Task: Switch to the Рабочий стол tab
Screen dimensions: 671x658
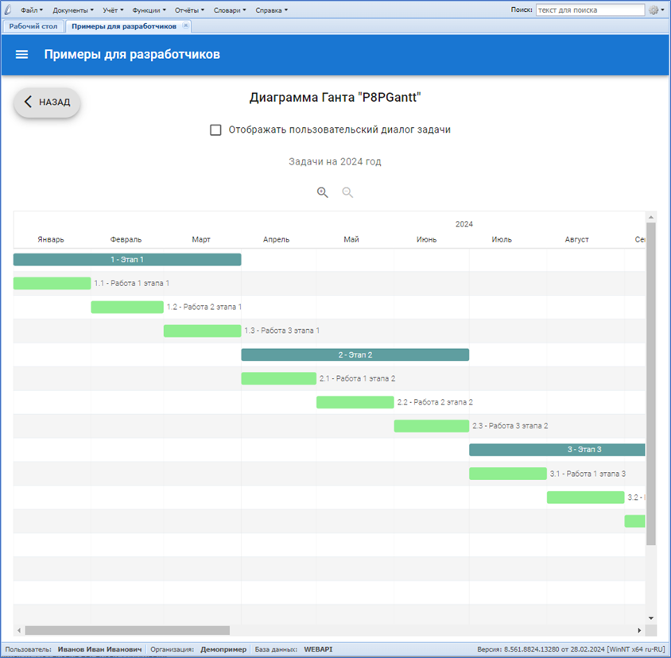Action: 33,26
